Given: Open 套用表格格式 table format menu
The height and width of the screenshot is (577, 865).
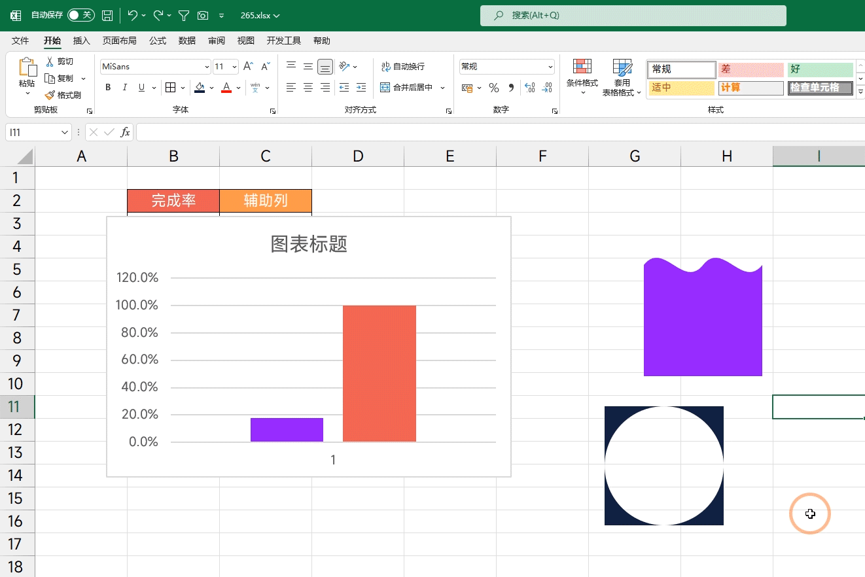Looking at the screenshot, I should click(622, 77).
